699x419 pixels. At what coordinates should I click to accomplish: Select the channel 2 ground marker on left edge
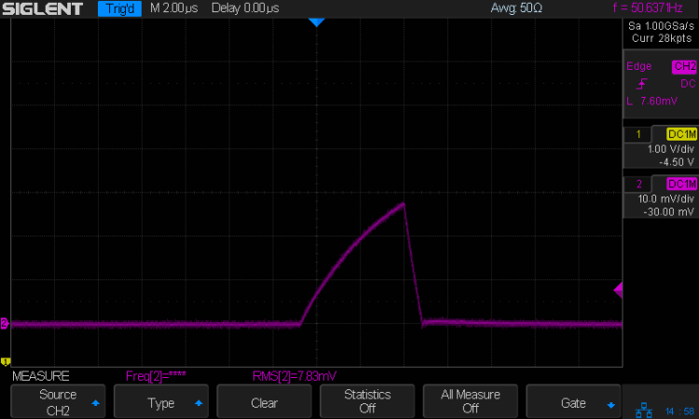click(x=5, y=324)
